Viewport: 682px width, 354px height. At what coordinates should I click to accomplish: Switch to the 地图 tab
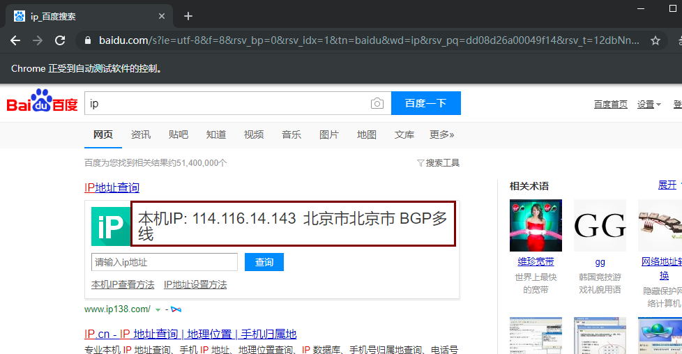tap(367, 134)
